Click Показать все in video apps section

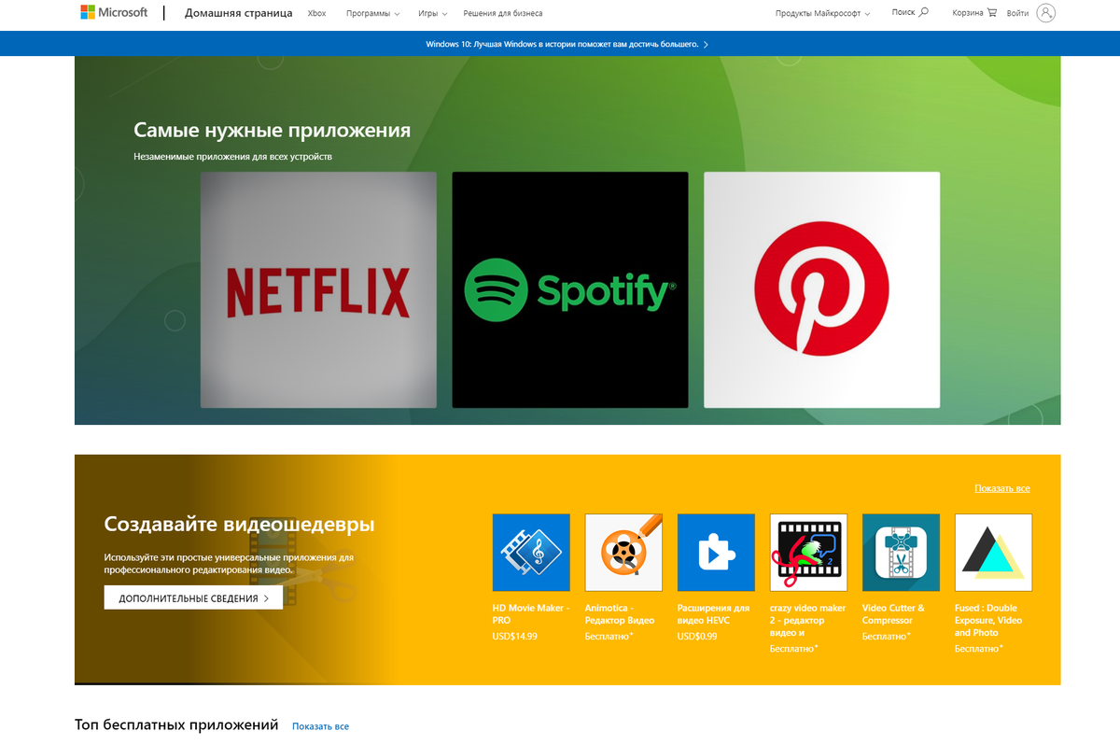click(x=1002, y=488)
